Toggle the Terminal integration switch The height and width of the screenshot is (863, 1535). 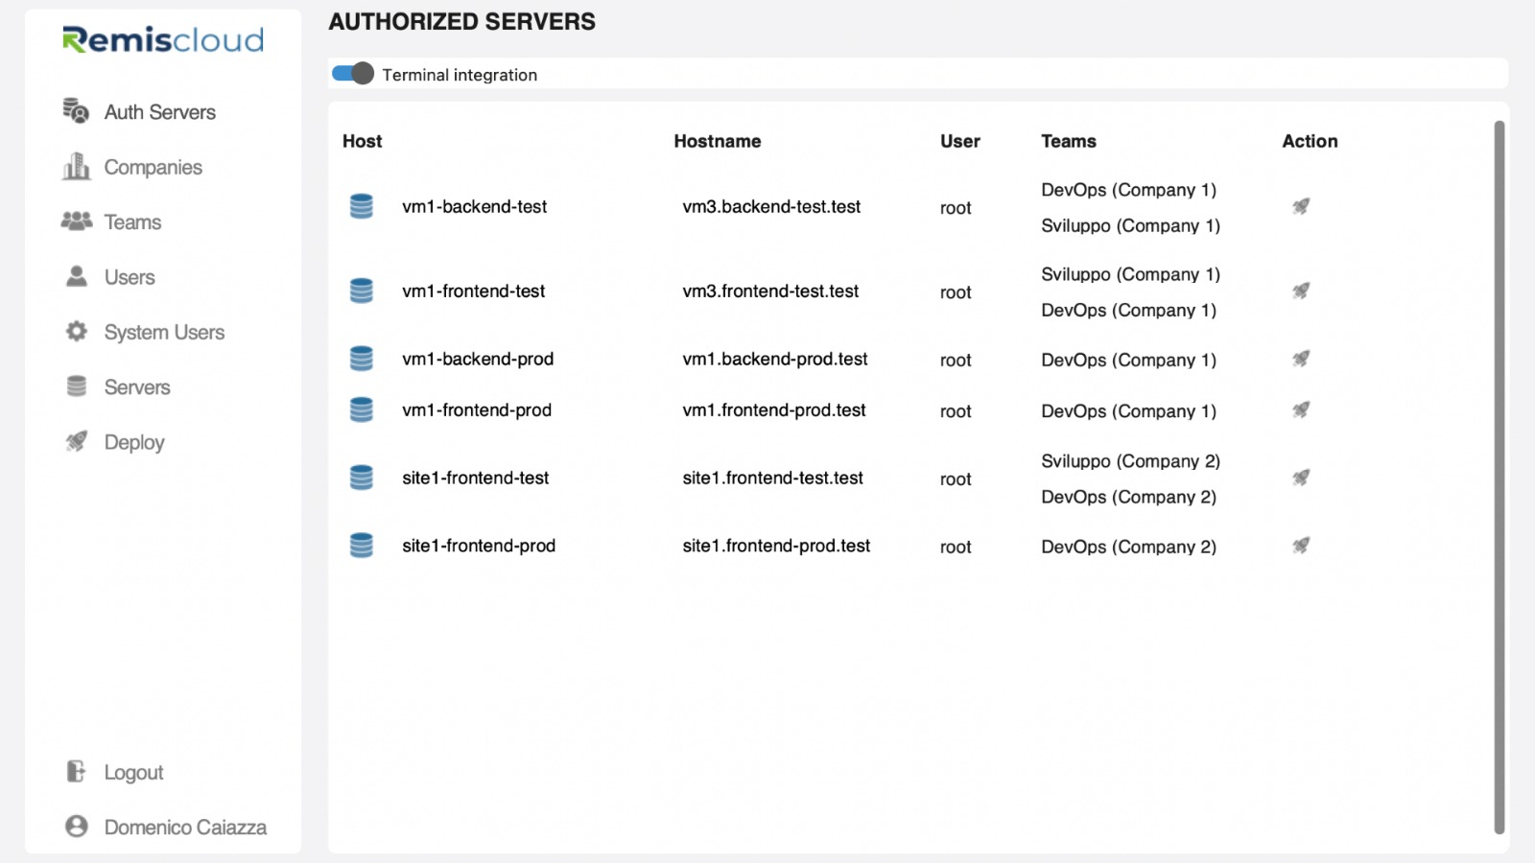352,74
